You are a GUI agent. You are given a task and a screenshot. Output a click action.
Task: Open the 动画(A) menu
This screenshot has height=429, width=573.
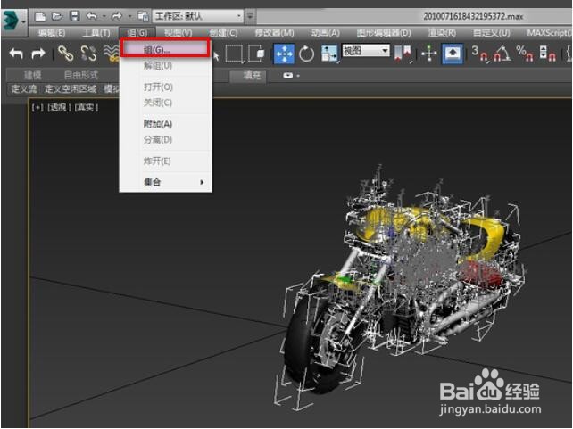click(x=325, y=33)
